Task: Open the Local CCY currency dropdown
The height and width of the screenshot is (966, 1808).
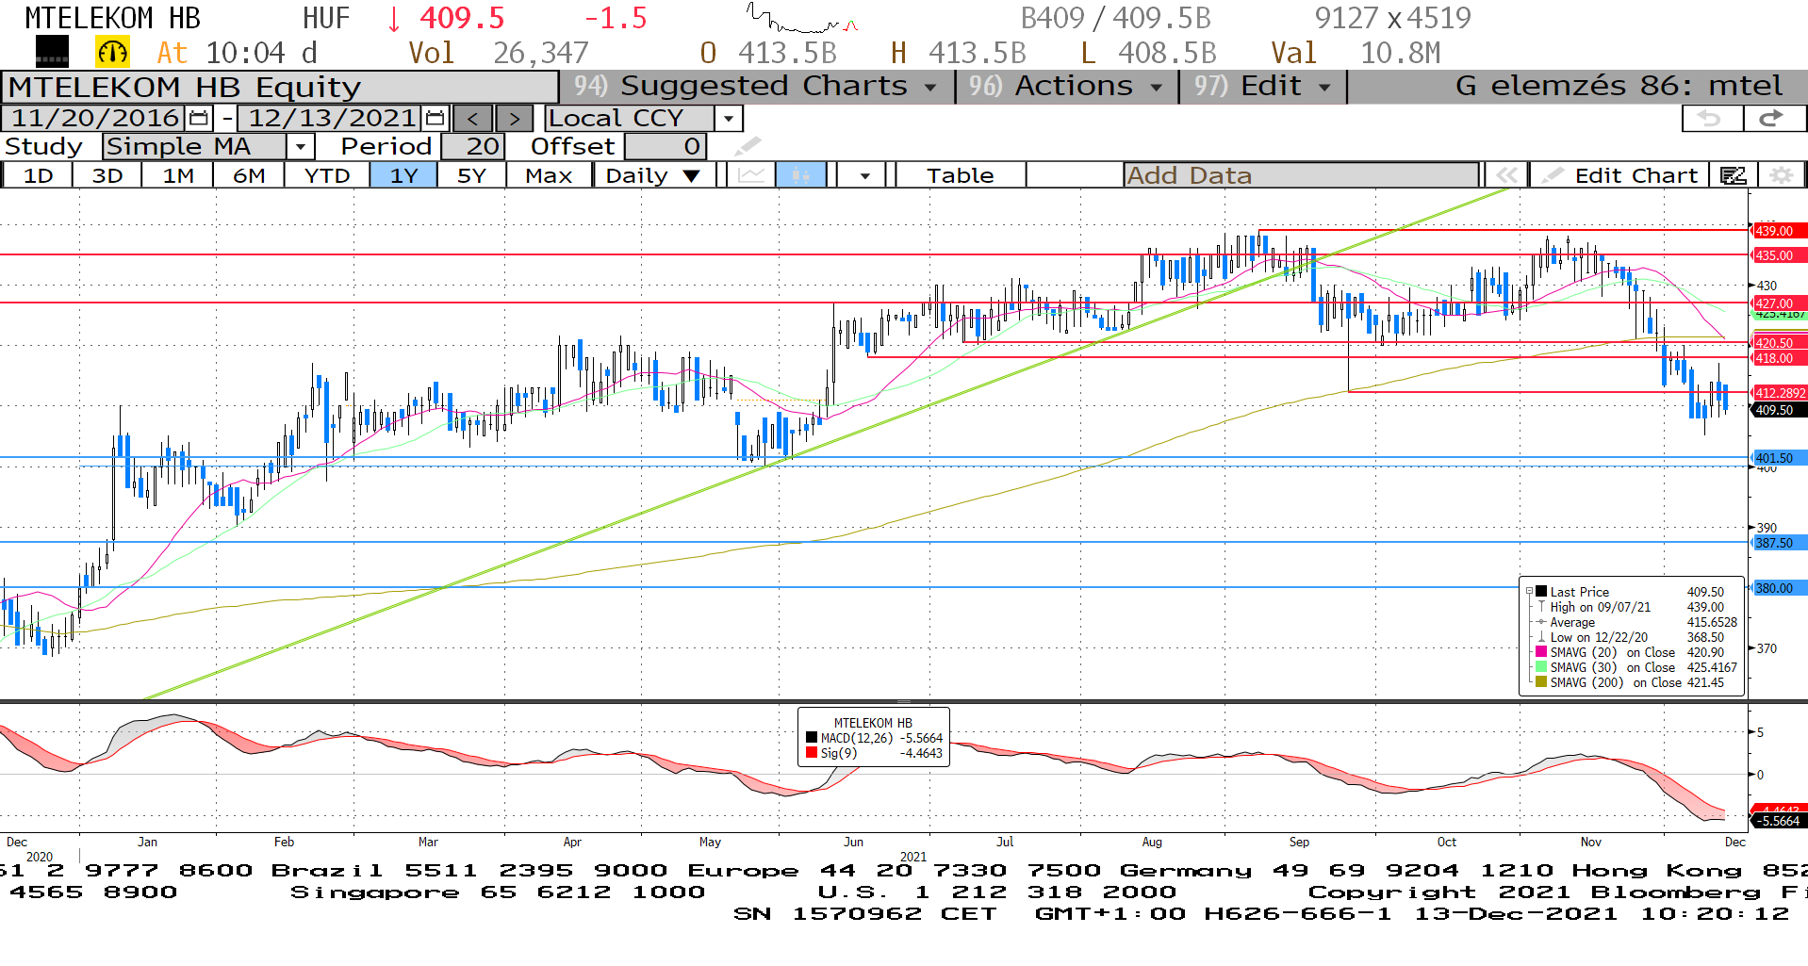Action: click(x=728, y=119)
